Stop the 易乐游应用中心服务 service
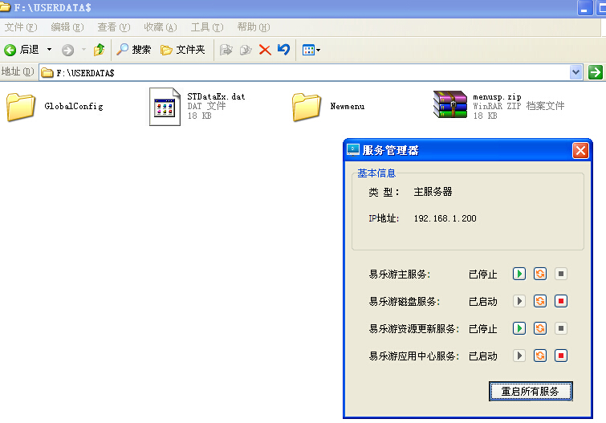 [561, 356]
